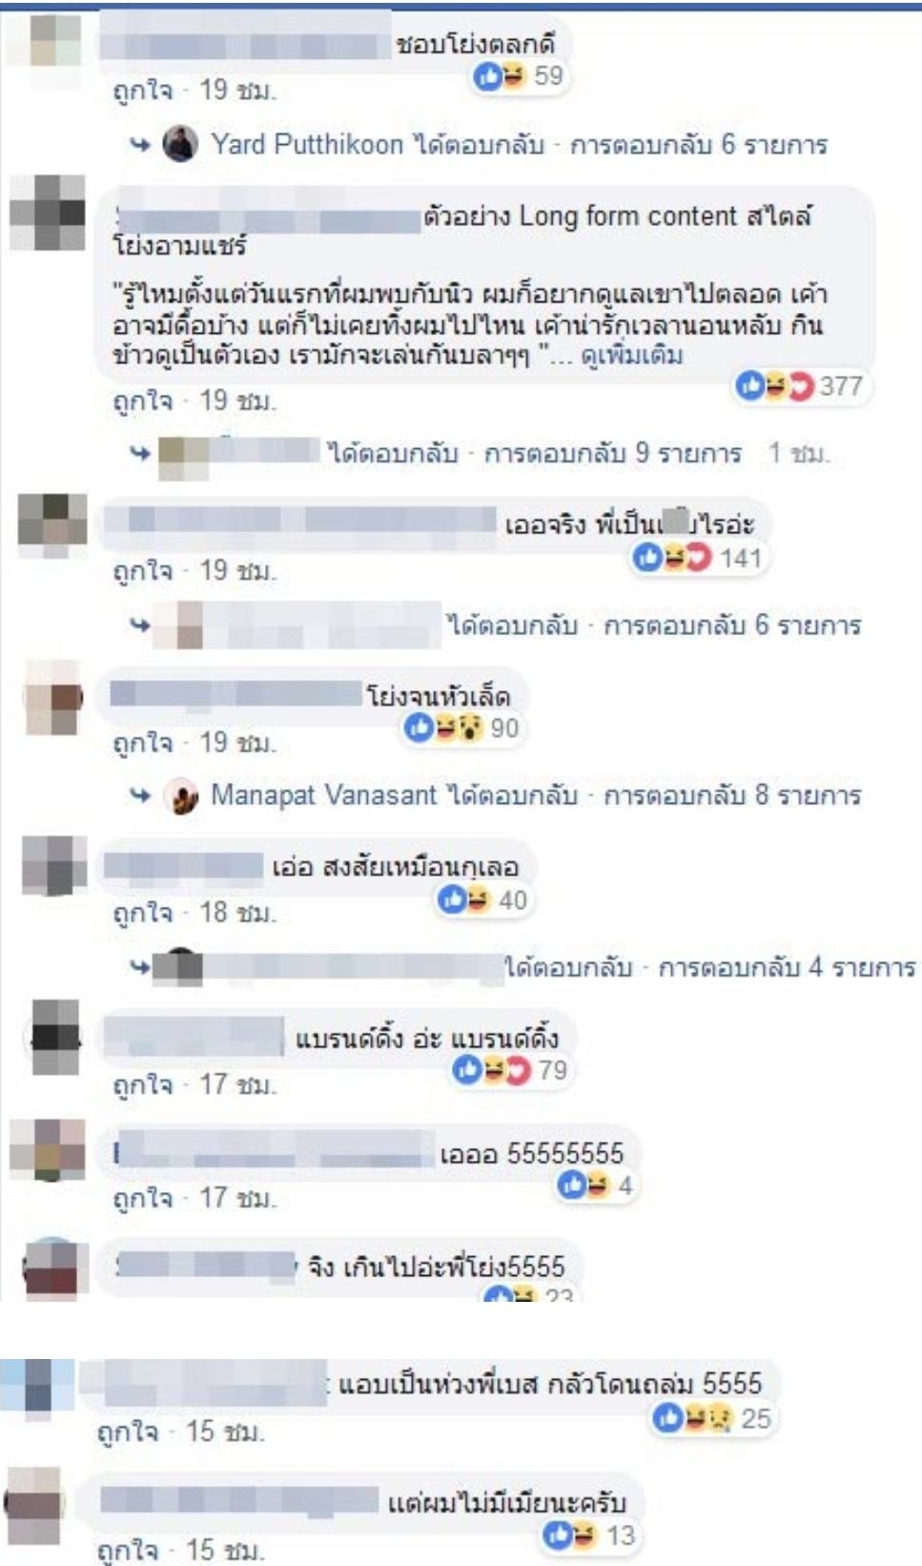Click ถูกใจ under the โย่งจนหัวเล็ด comment
The image size is (922, 1566).
143,743
